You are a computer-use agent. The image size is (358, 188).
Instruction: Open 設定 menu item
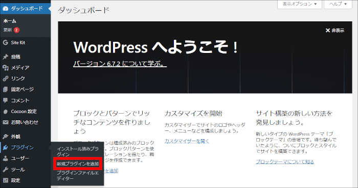pyautogui.click(x=26, y=180)
